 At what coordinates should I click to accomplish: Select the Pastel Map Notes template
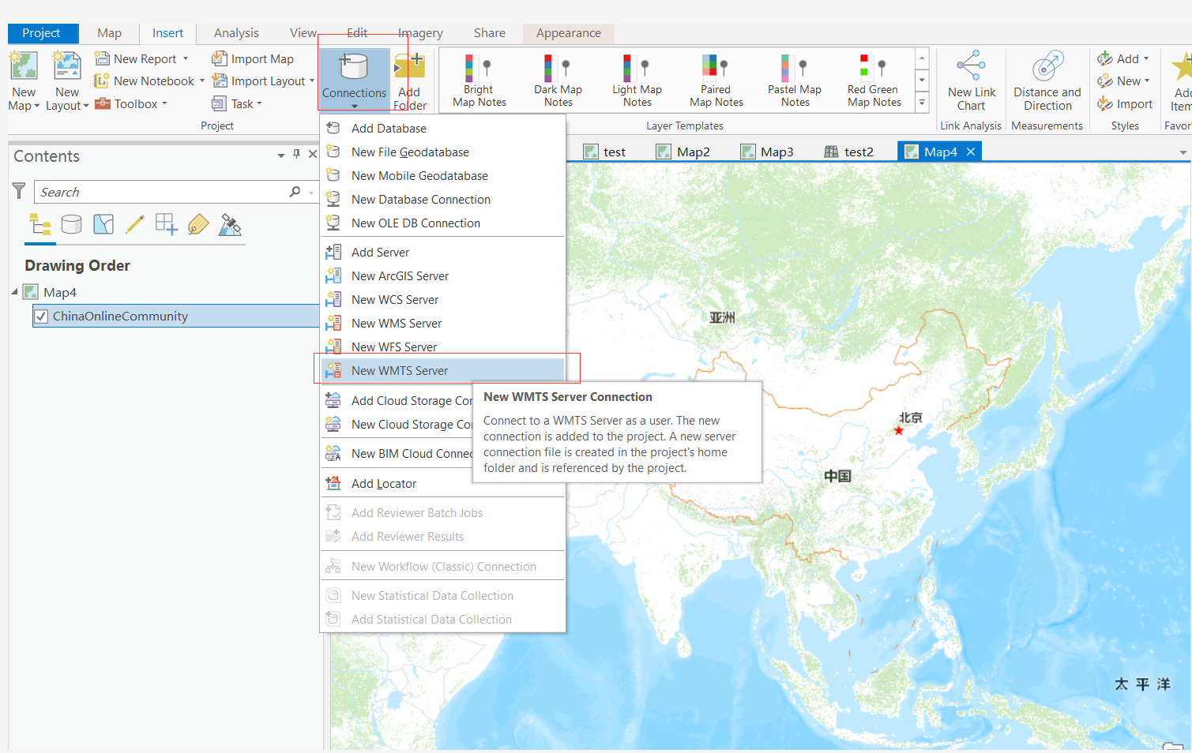tap(794, 79)
